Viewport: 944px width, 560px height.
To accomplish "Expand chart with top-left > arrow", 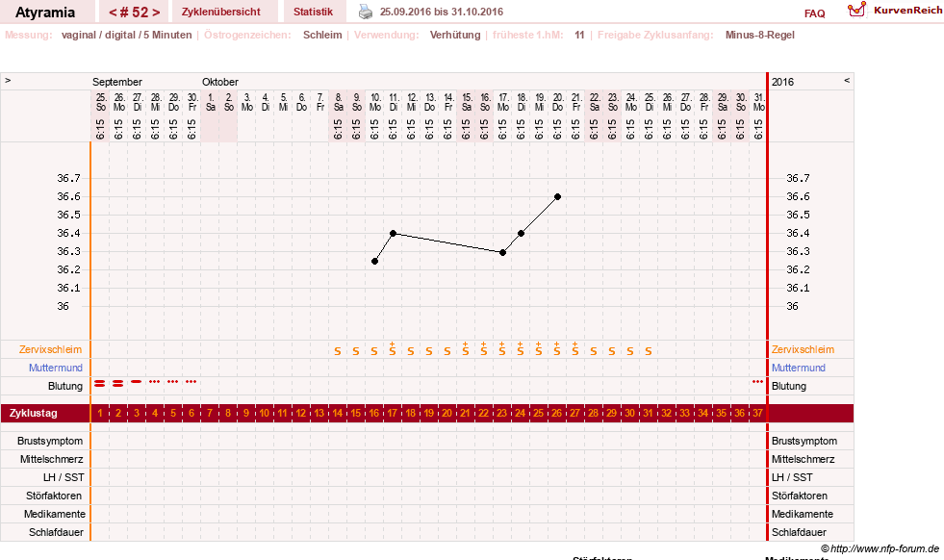I will pyautogui.click(x=8, y=80).
